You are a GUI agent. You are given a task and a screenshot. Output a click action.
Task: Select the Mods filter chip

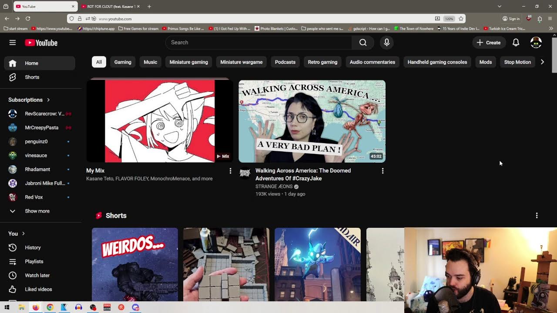click(486, 62)
